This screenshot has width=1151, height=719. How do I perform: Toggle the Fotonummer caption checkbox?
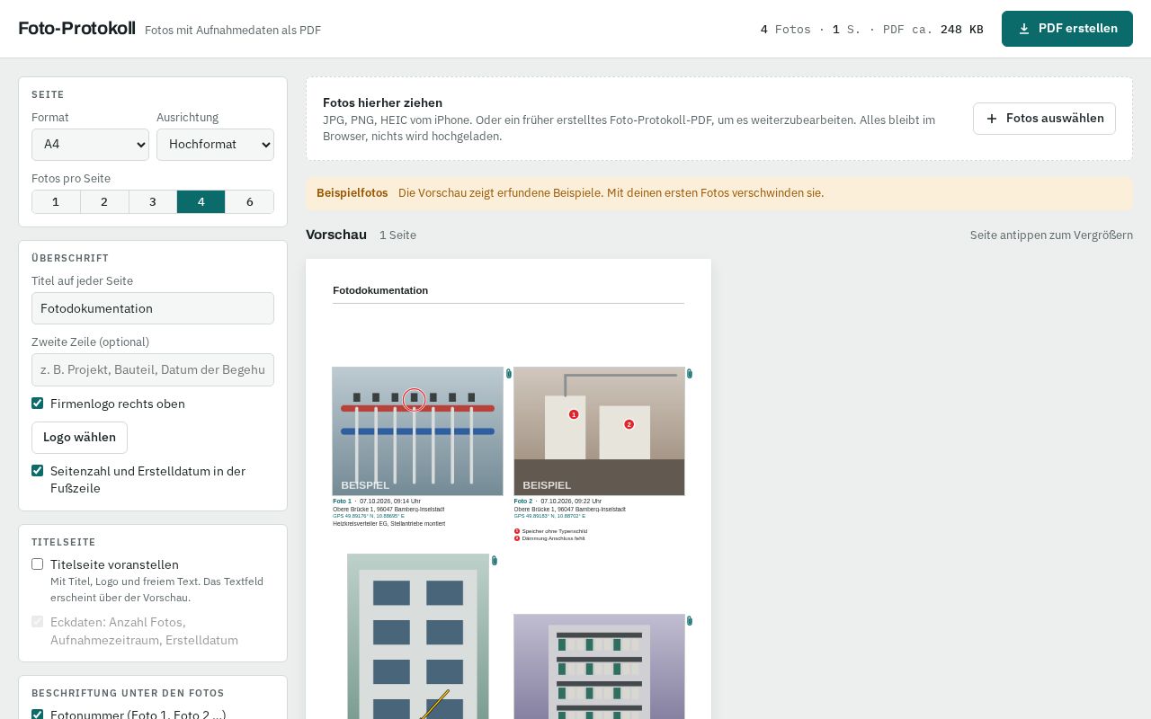point(38,715)
